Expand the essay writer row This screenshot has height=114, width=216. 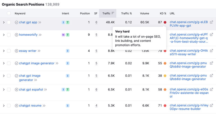(x=4, y=51)
